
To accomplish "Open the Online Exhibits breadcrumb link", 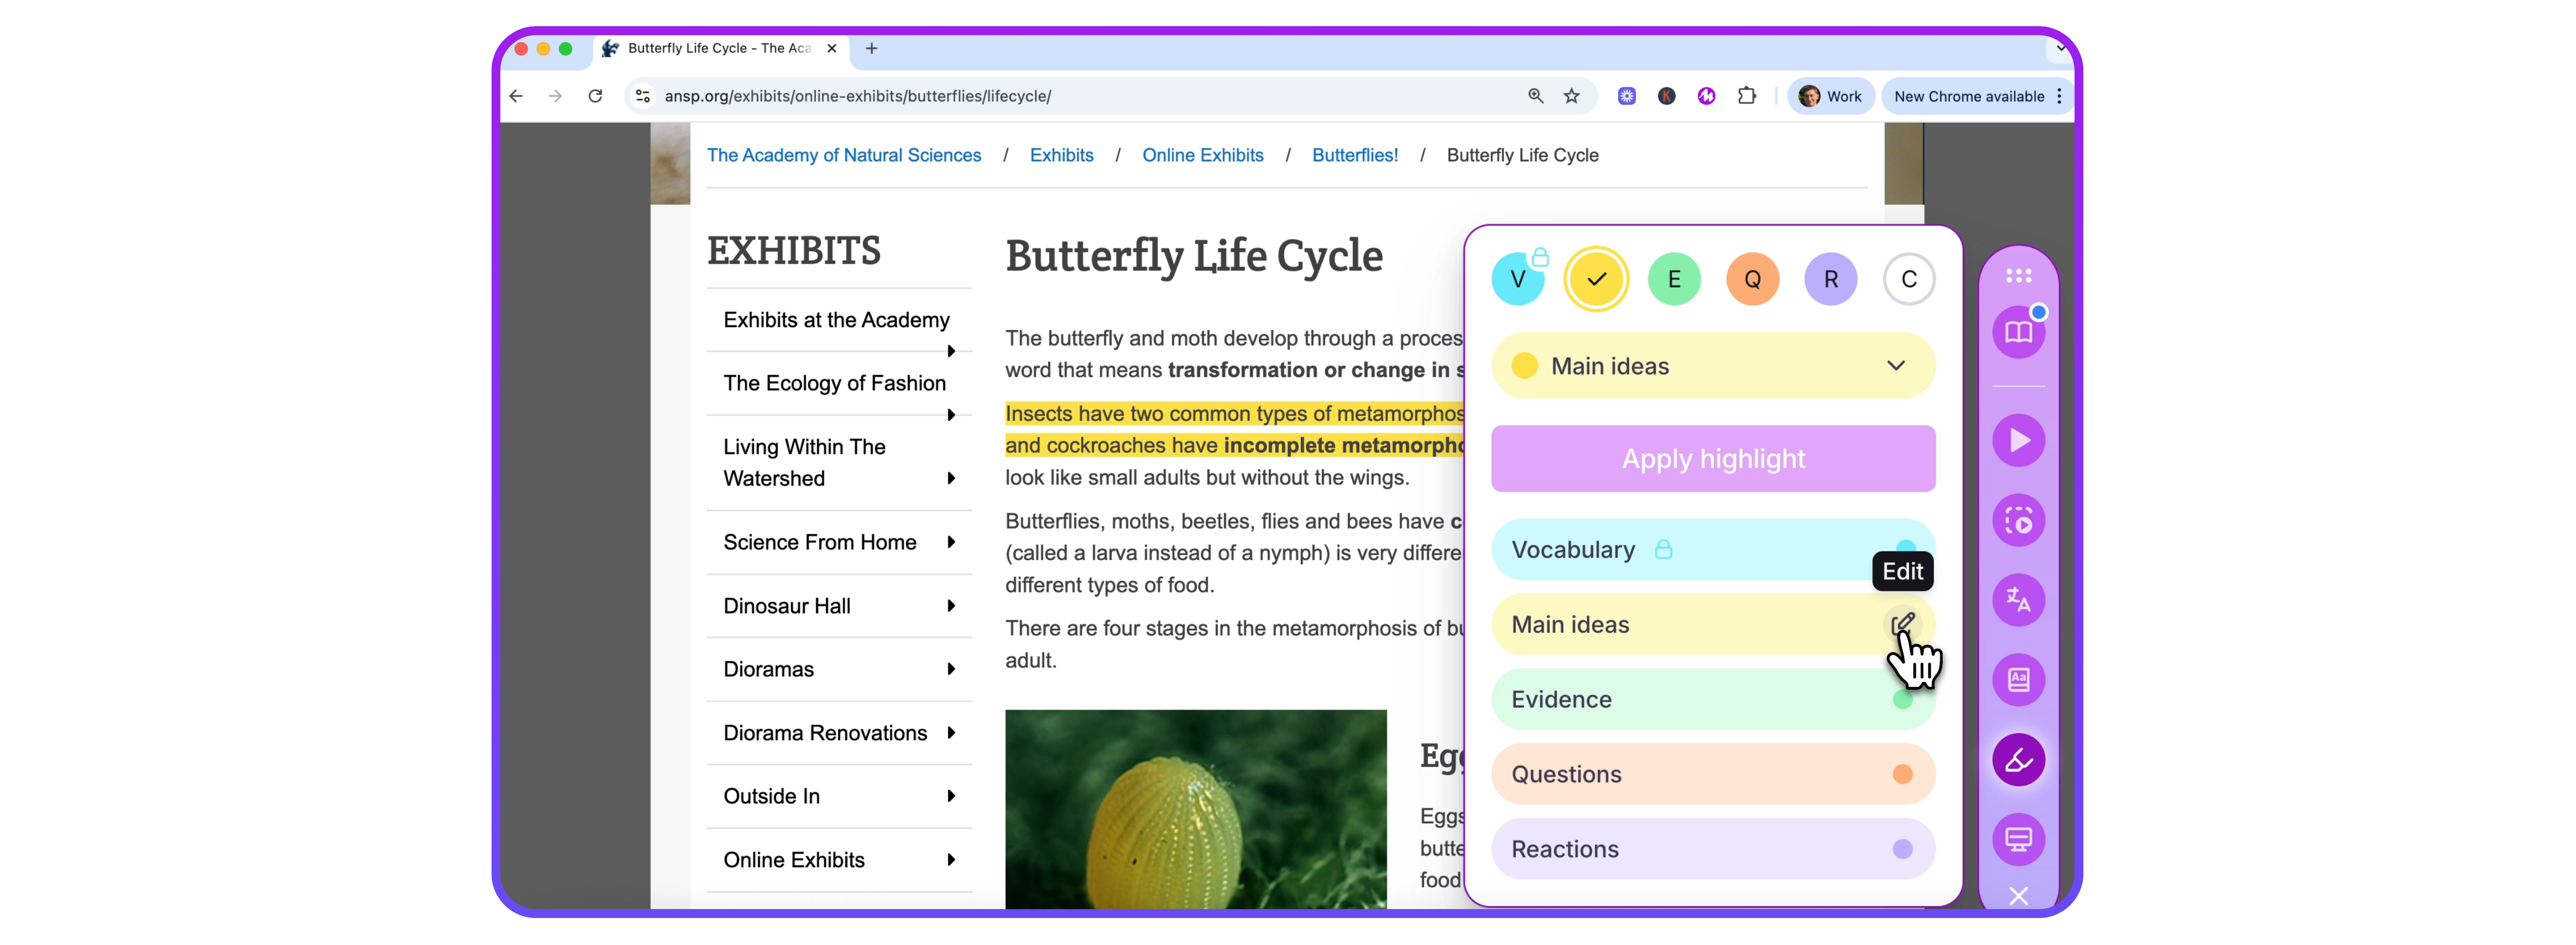I will coord(1202,155).
